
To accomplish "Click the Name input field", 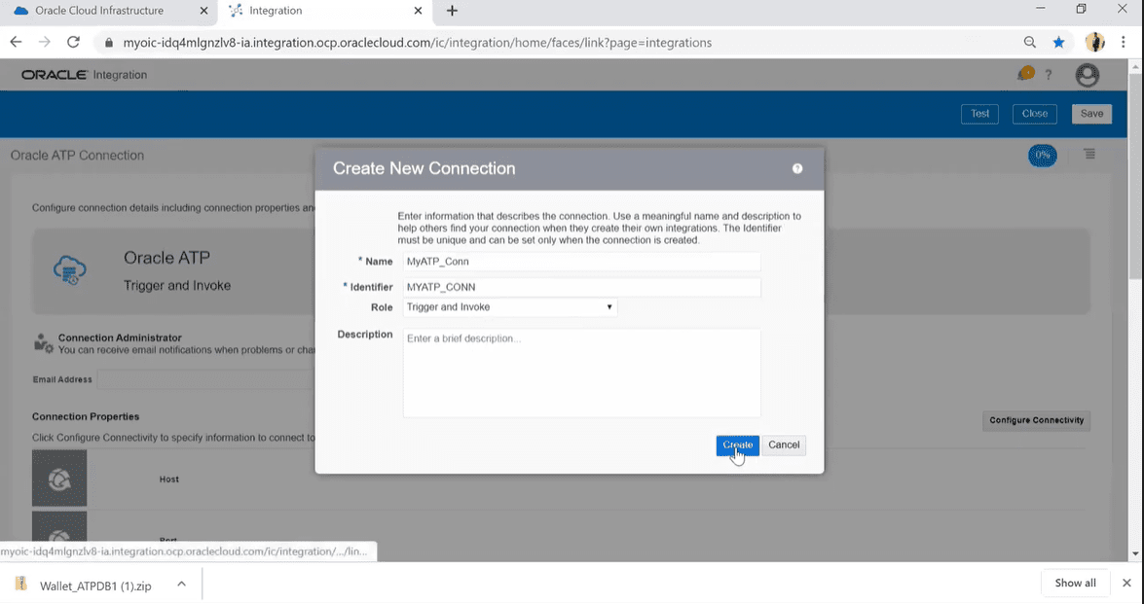I will pos(581,262).
